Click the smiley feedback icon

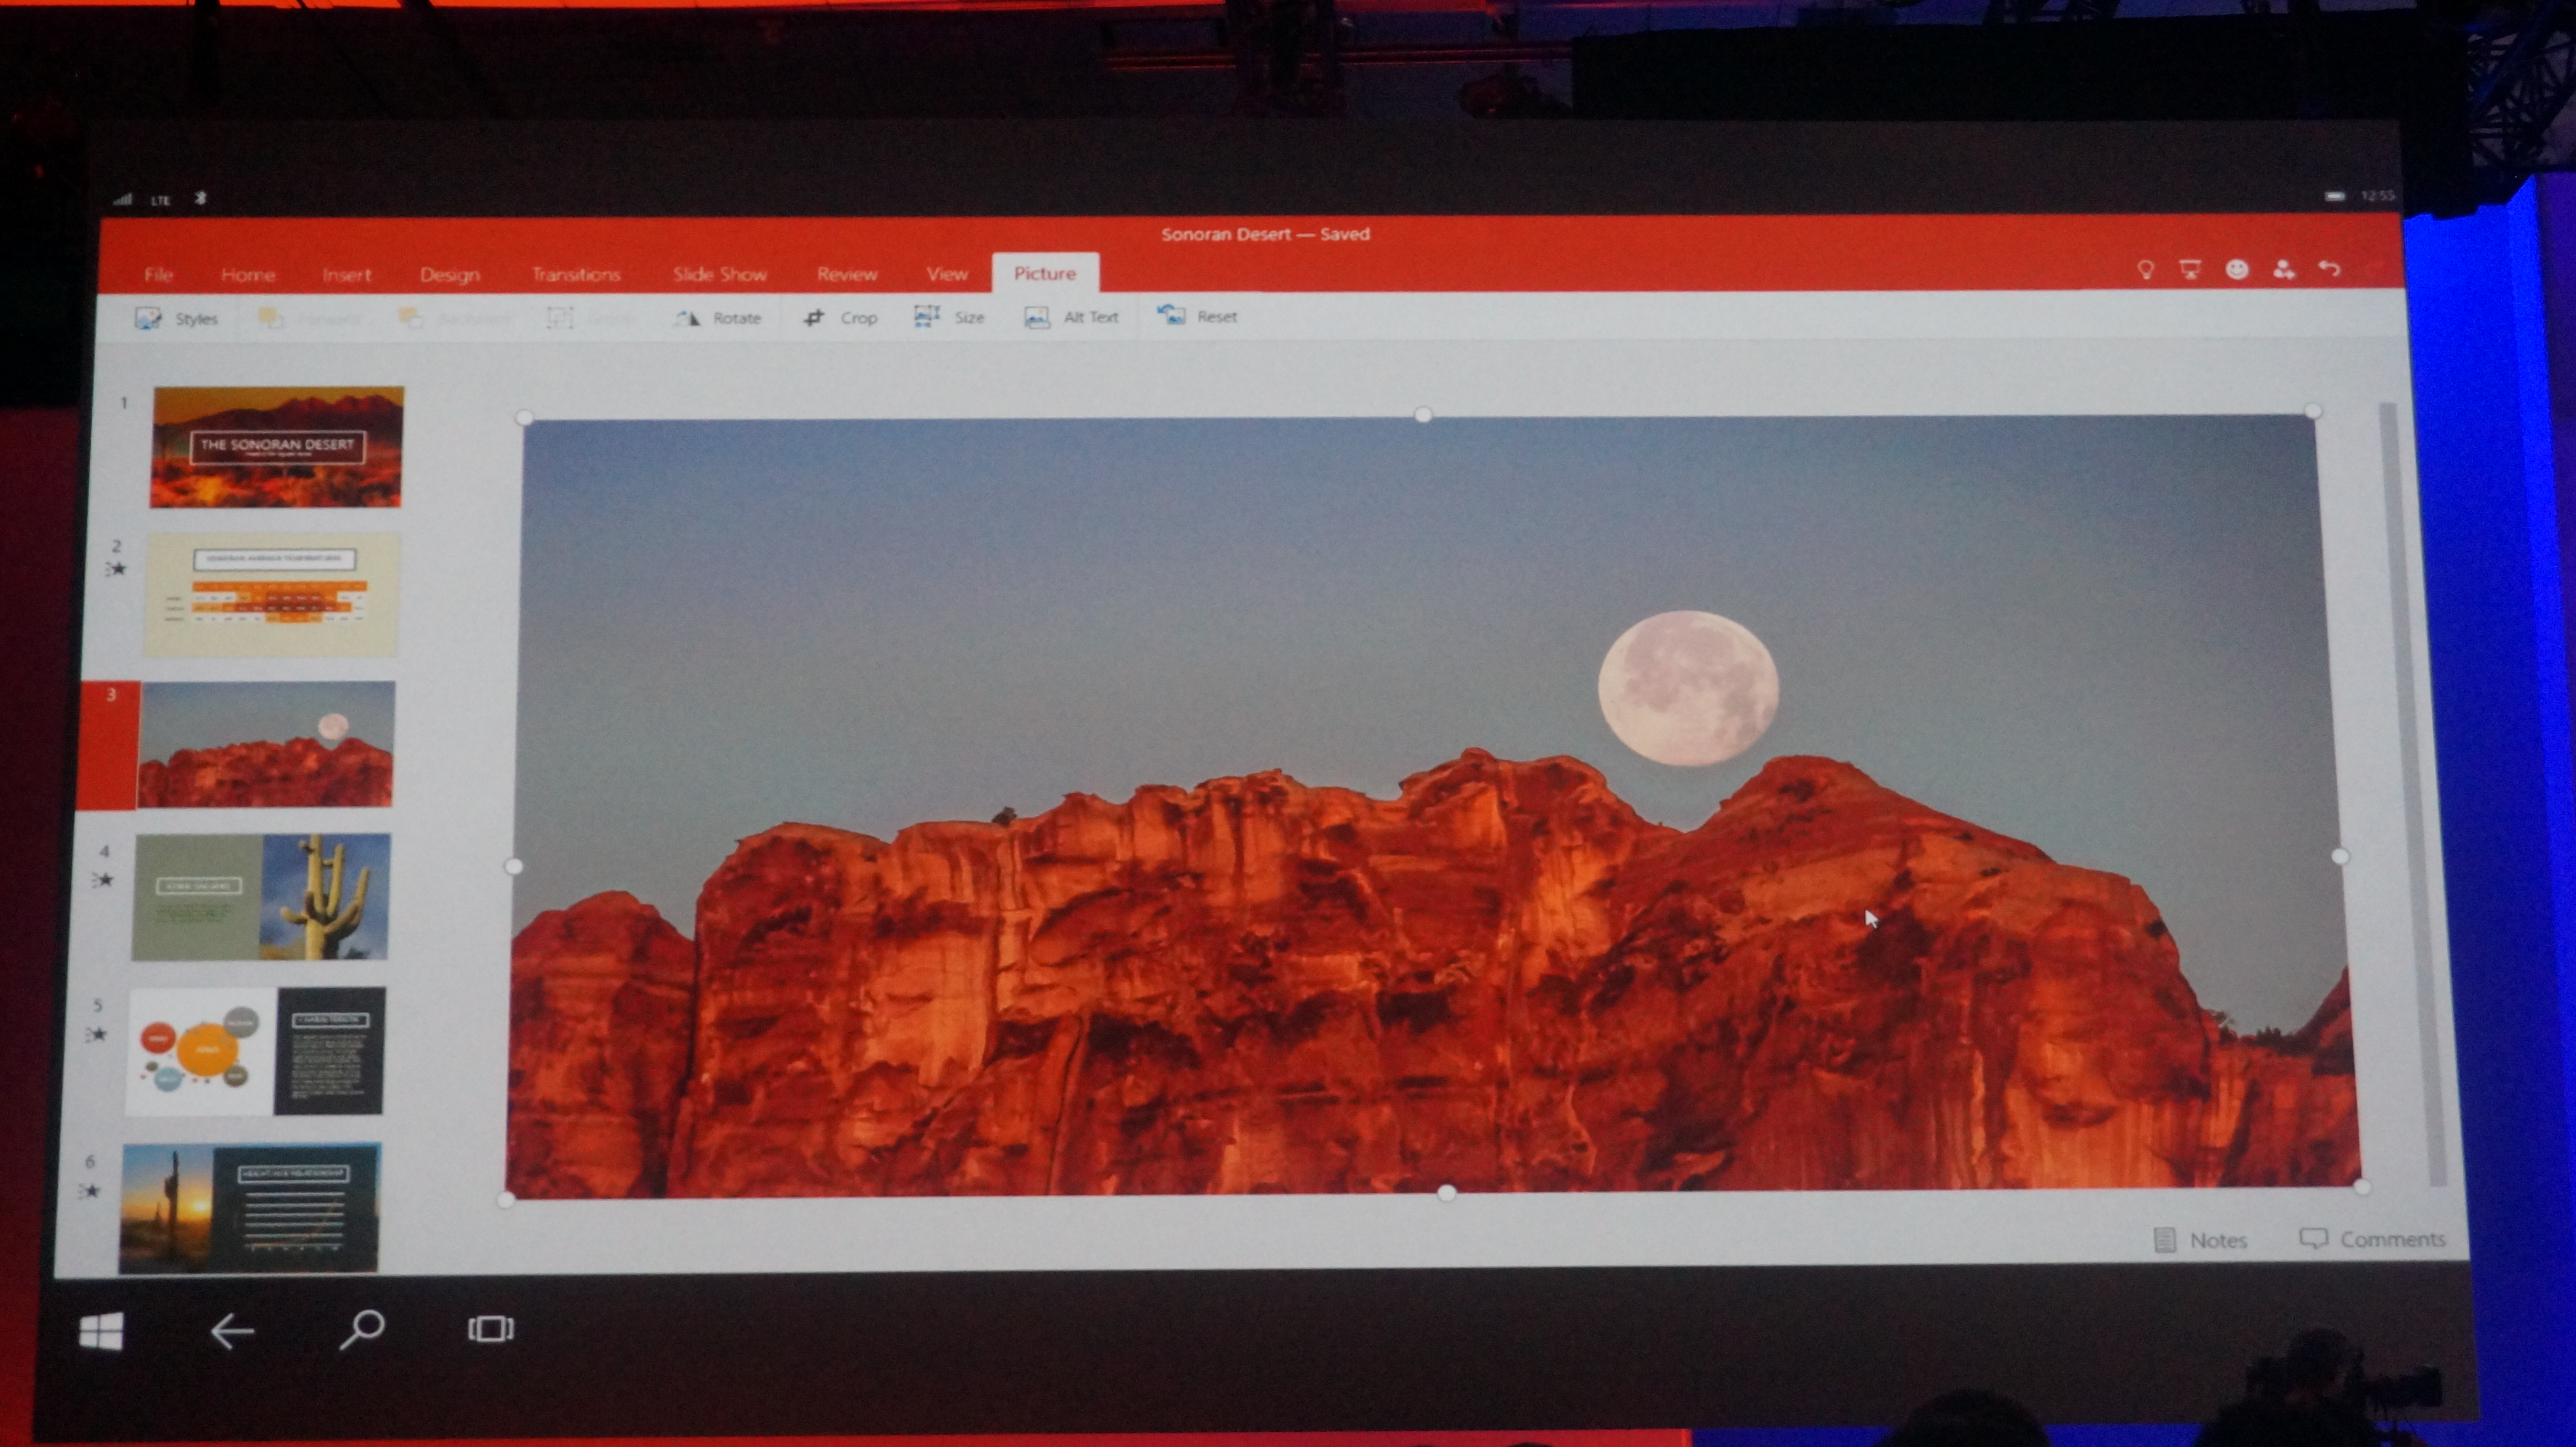point(2237,269)
